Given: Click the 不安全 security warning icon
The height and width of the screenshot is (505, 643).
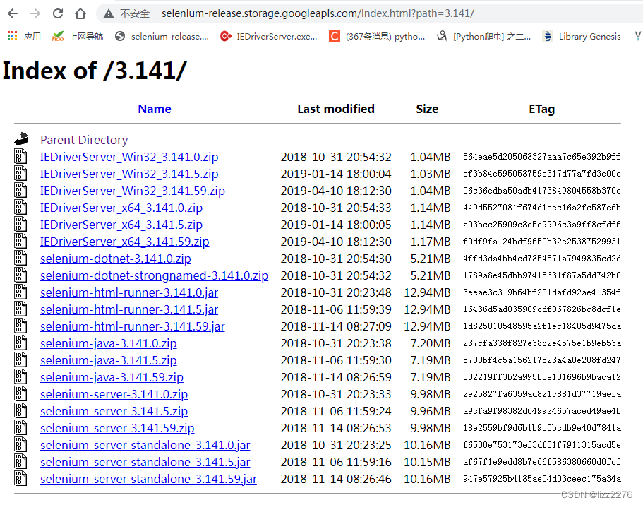Looking at the screenshot, I should point(108,12).
